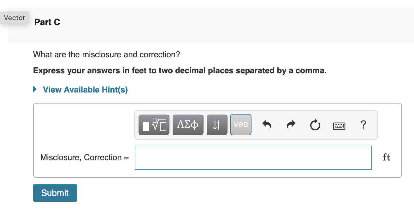Reset the answer entry
This screenshot has height=219, width=414.
pyautogui.click(x=315, y=125)
